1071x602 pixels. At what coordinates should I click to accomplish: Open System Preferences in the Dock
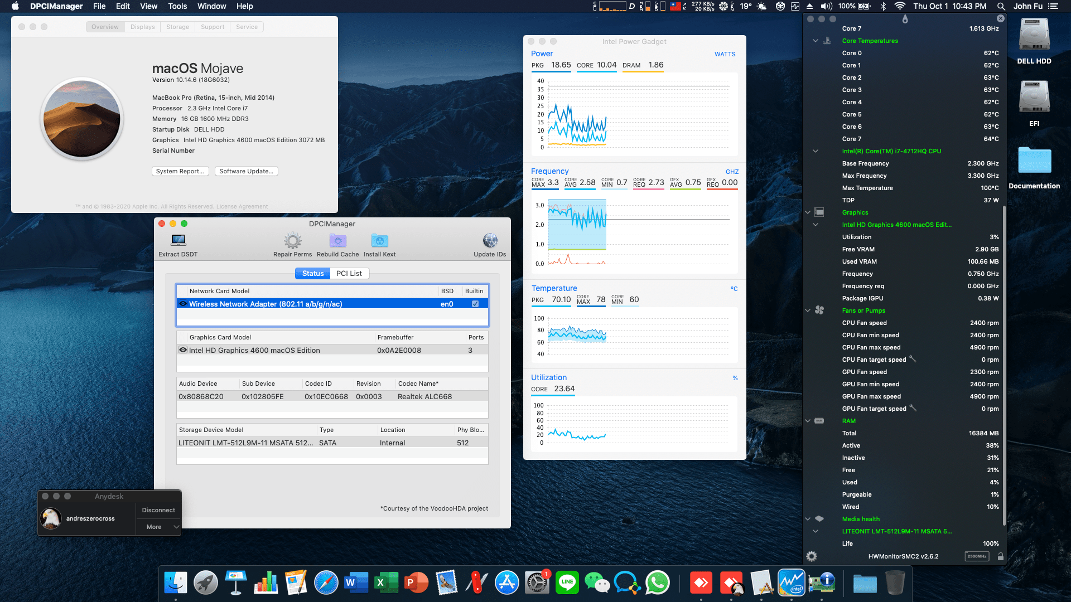point(537,583)
